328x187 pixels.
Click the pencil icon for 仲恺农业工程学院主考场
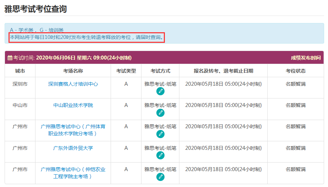tap(160, 177)
